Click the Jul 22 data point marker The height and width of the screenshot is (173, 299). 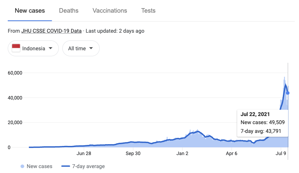pyautogui.click(x=288, y=93)
